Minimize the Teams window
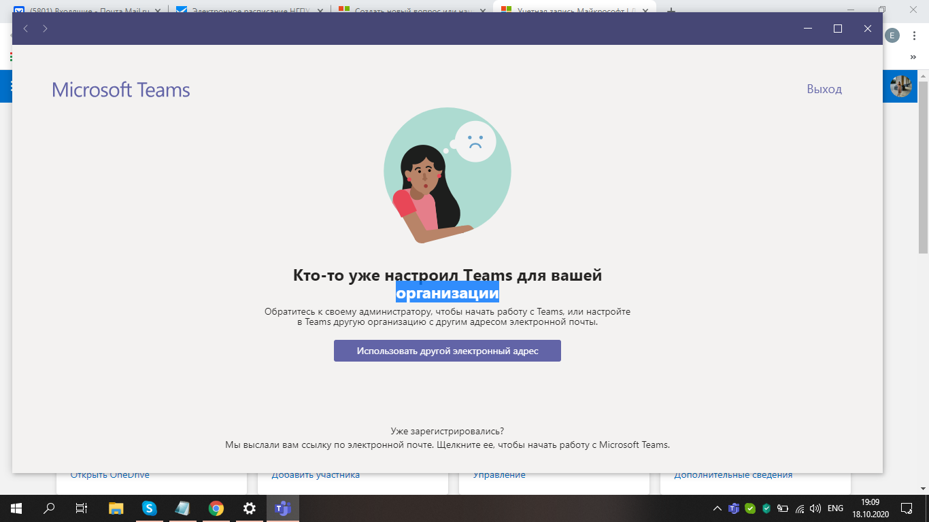 (808, 29)
